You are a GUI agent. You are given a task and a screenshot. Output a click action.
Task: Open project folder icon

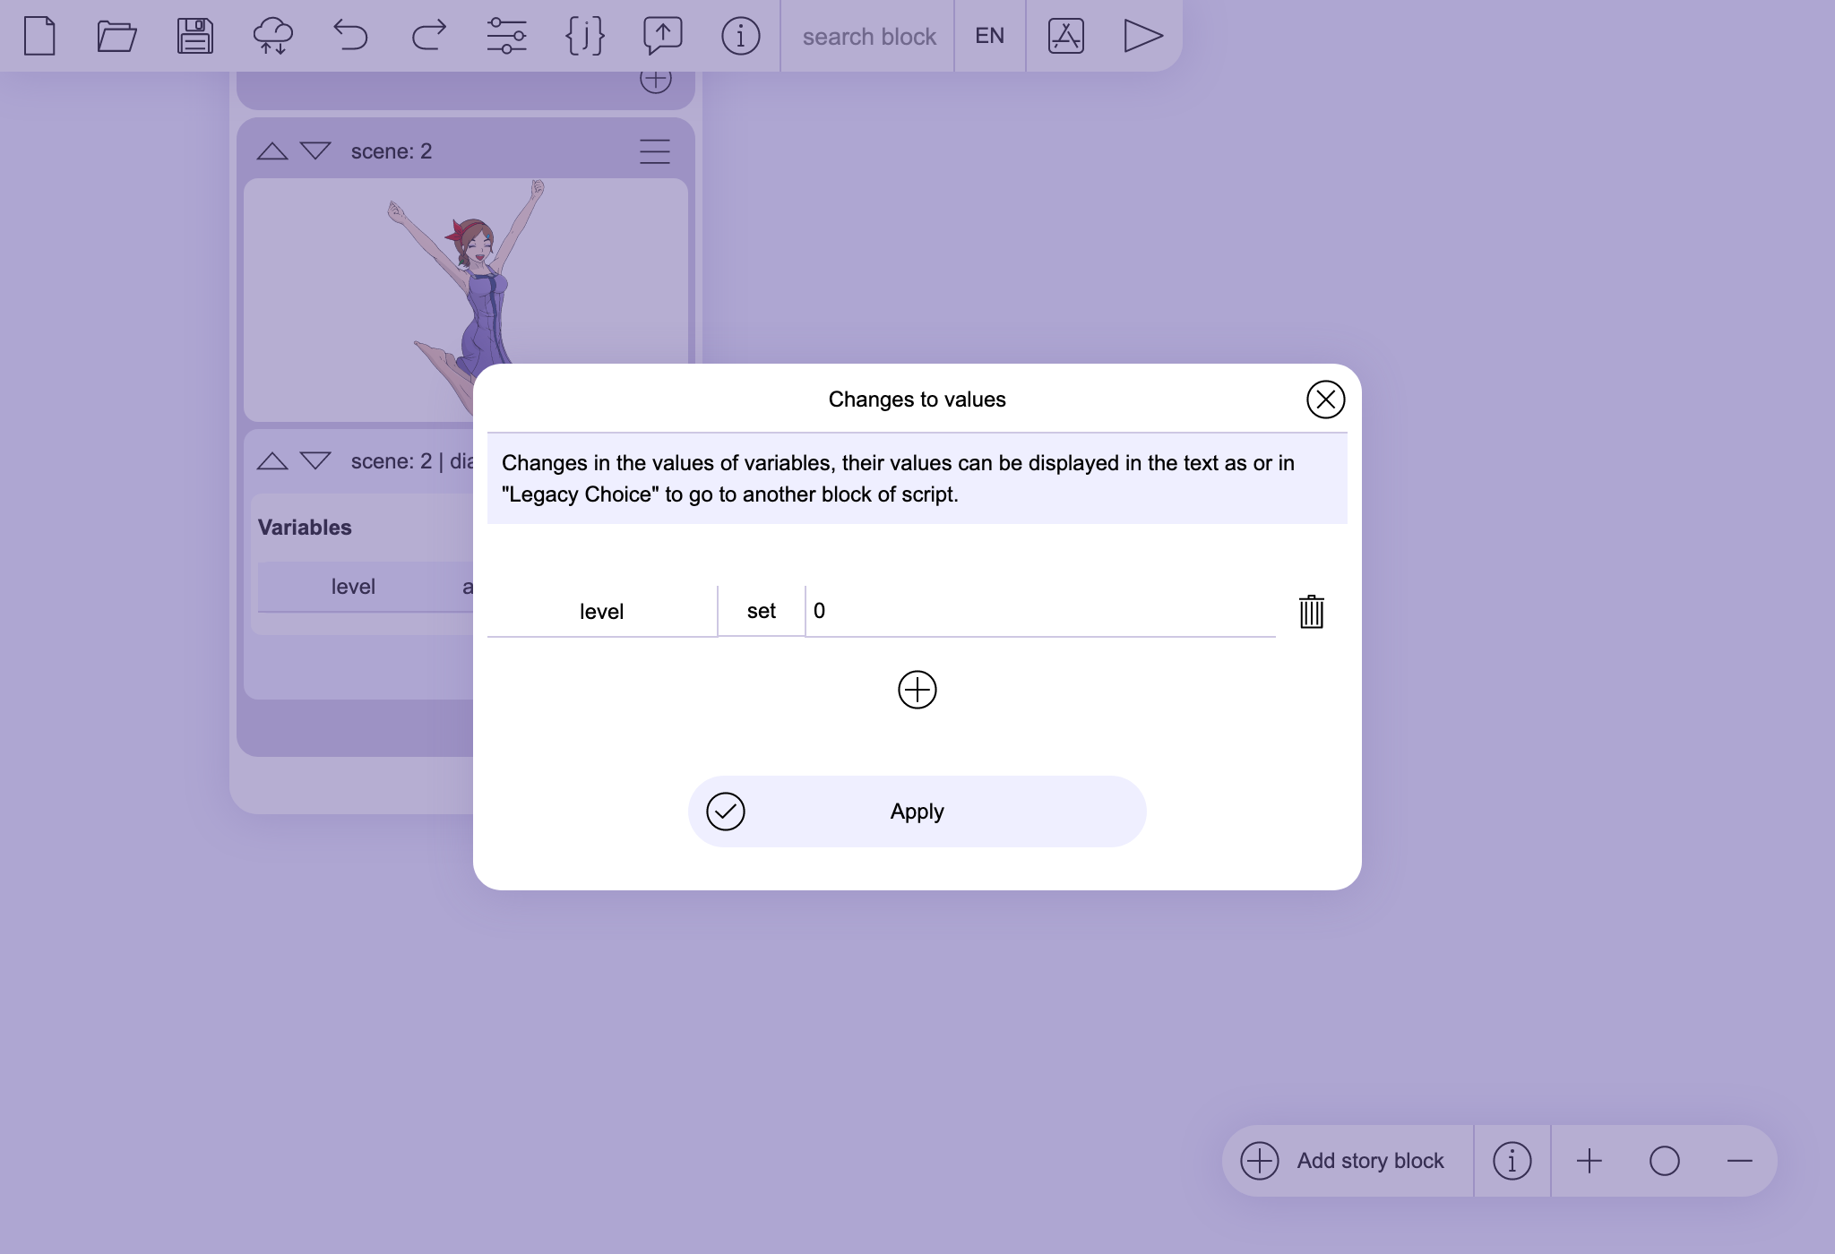pyautogui.click(x=116, y=36)
